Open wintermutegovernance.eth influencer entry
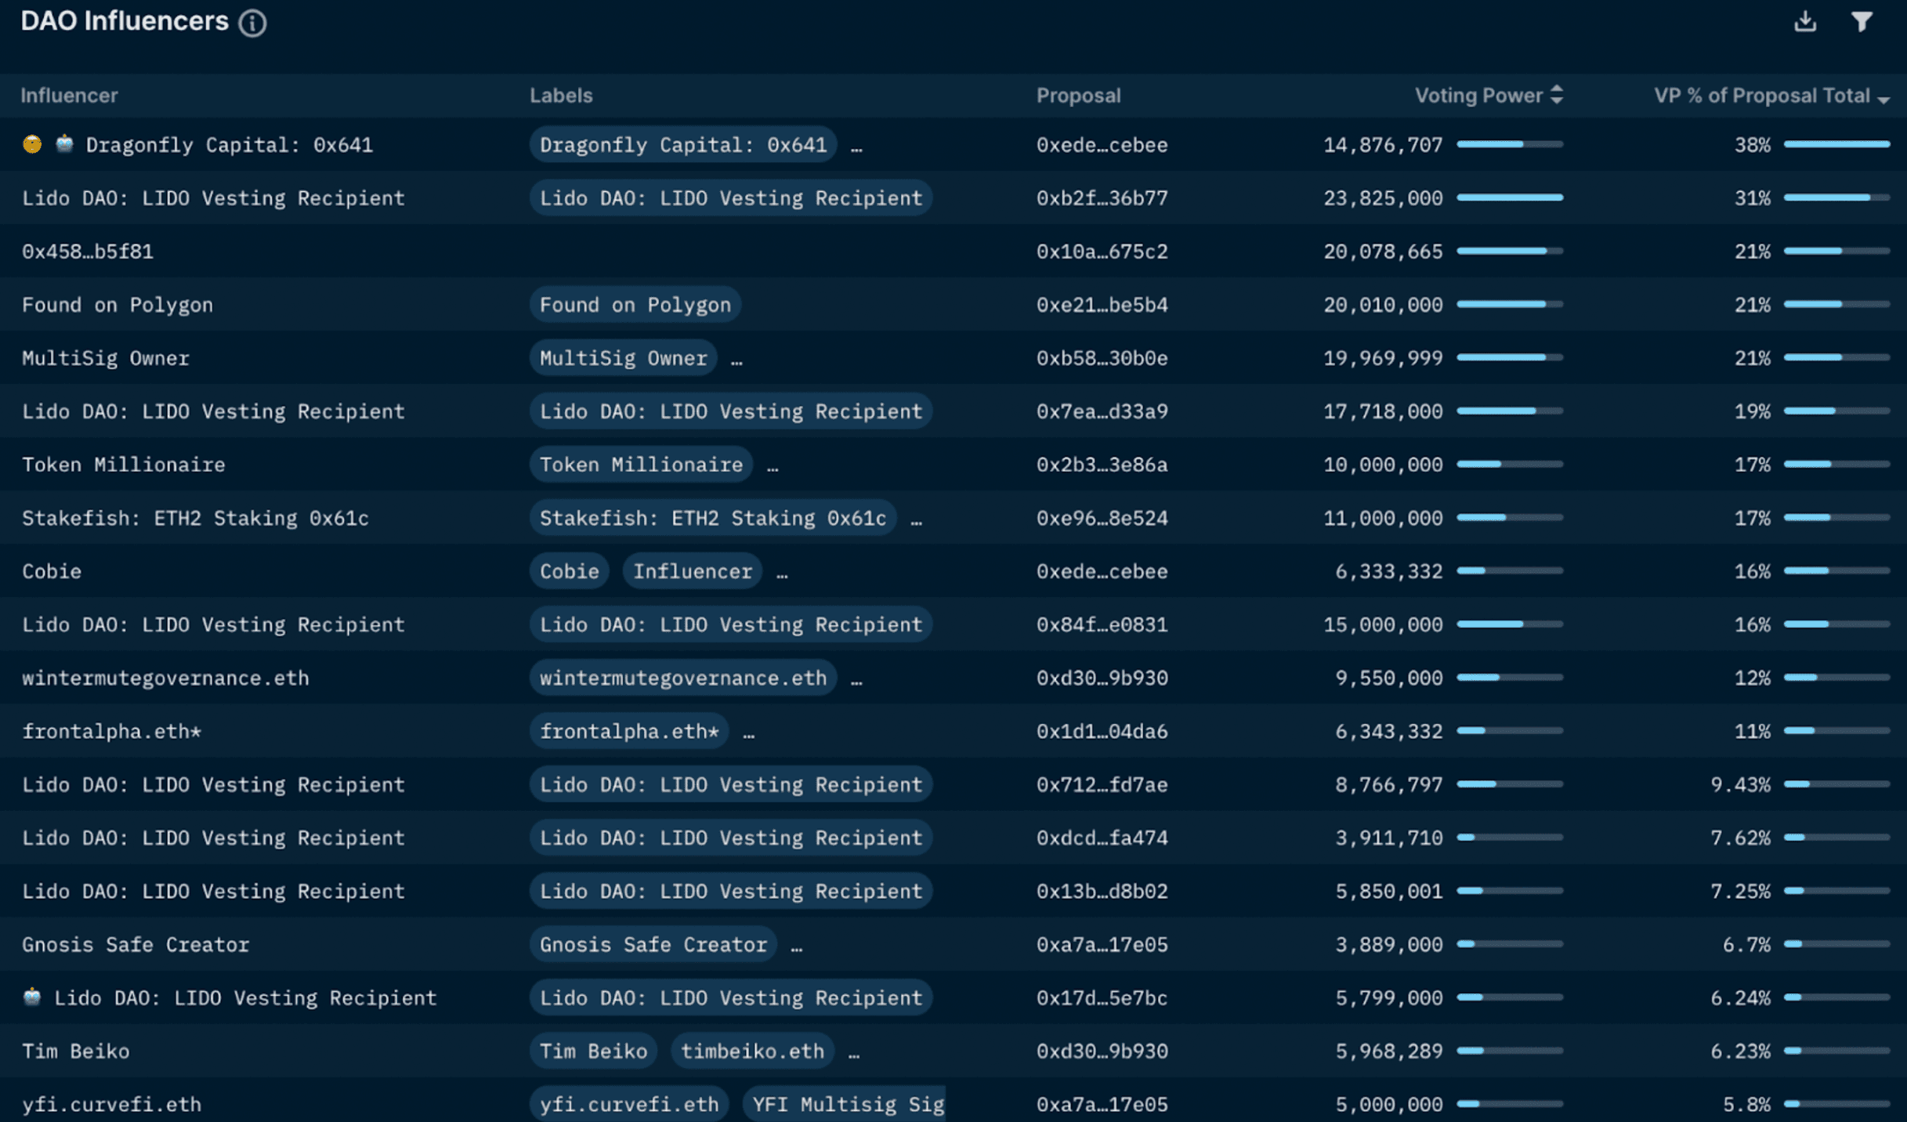The width and height of the screenshot is (1907, 1122). [x=165, y=678]
